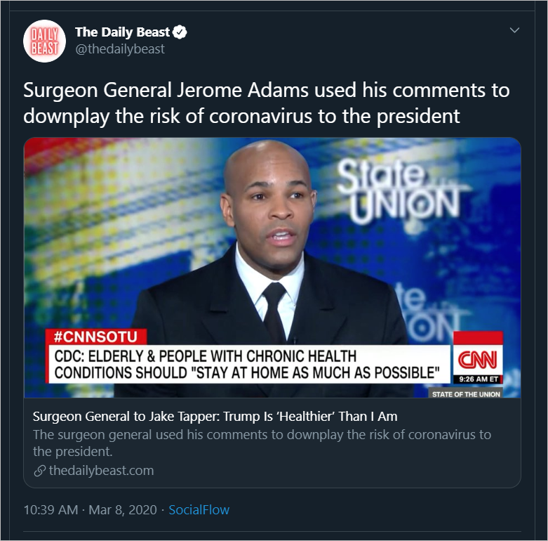Select the tweet text about Jerome Adams
This screenshot has width=548, height=541.
267,103
